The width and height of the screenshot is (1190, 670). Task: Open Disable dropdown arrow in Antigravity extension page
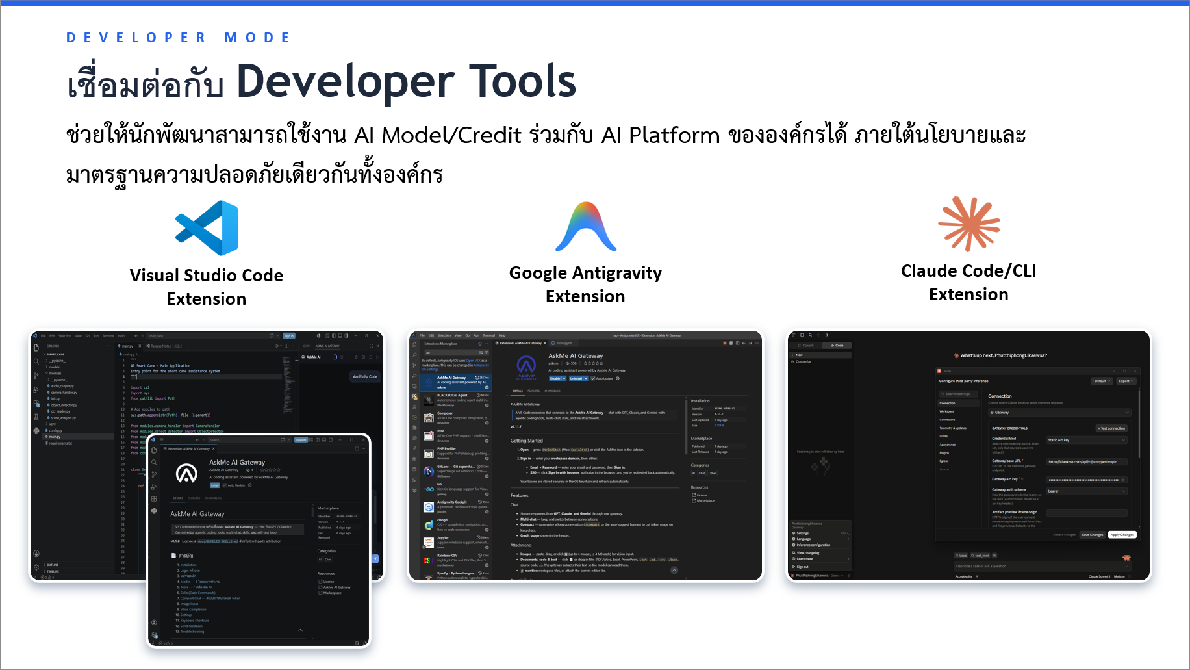(564, 378)
